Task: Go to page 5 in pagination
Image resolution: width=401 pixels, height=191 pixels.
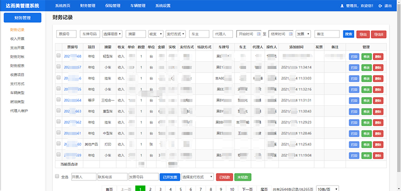Action: [x=180, y=189]
